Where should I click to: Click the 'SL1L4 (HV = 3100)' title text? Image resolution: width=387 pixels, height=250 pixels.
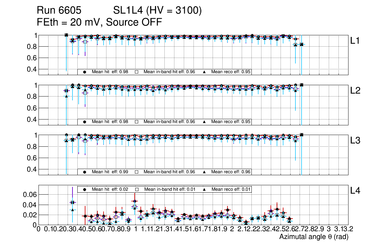tap(158, 11)
